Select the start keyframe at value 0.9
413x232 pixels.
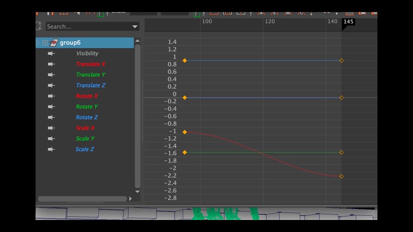click(185, 61)
